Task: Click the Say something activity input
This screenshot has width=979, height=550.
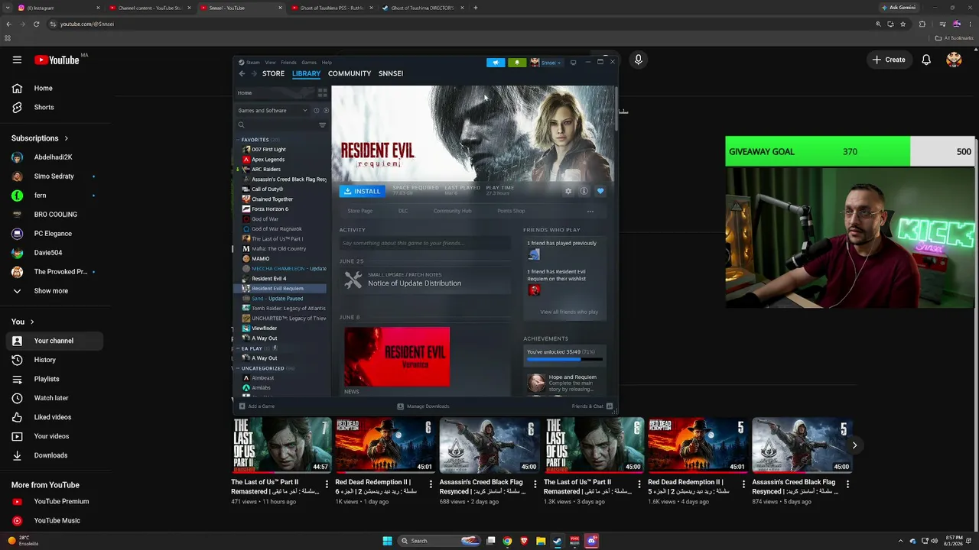Action: click(x=424, y=243)
